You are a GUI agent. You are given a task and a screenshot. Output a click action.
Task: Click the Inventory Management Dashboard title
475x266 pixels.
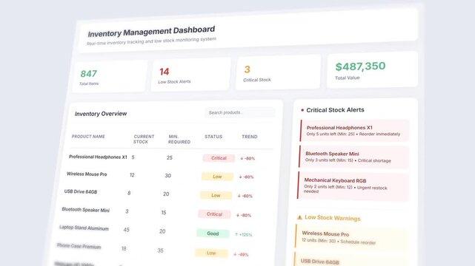151,31
